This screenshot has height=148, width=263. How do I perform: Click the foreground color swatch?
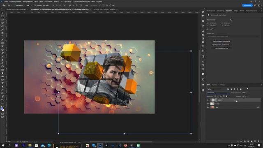click(x=2, y=109)
